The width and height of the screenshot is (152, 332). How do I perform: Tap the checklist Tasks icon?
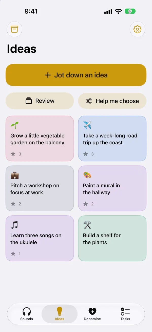click(x=125, y=311)
